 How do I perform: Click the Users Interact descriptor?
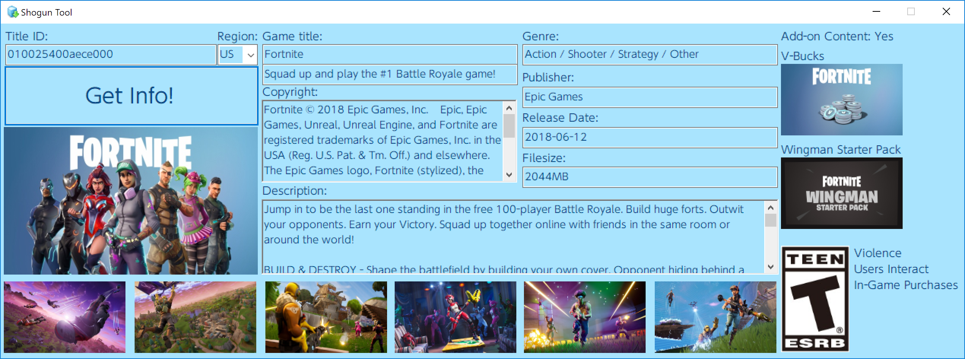(891, 269)
